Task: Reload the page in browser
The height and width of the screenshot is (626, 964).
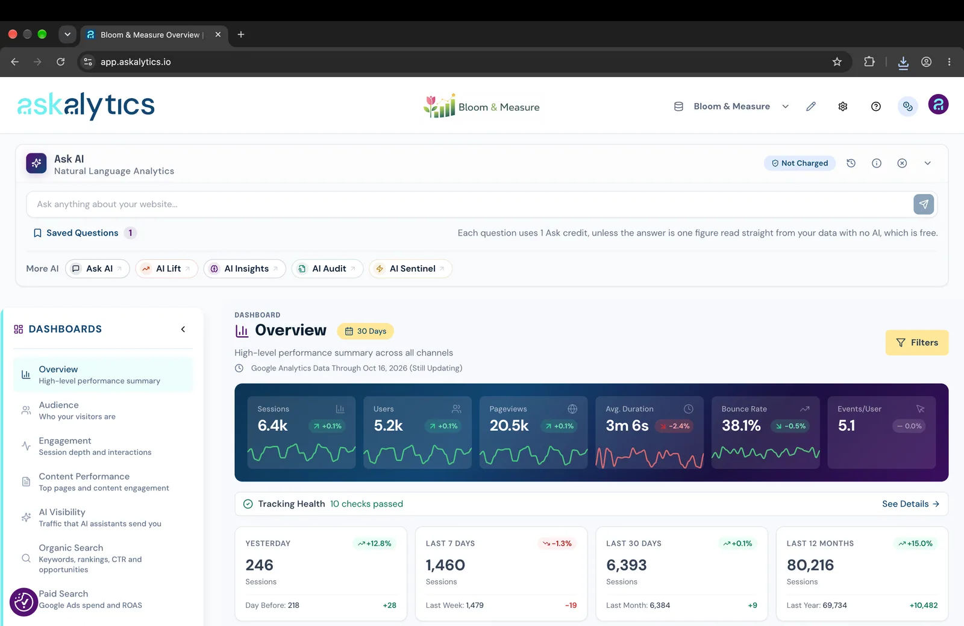Action: coord(60,61)
